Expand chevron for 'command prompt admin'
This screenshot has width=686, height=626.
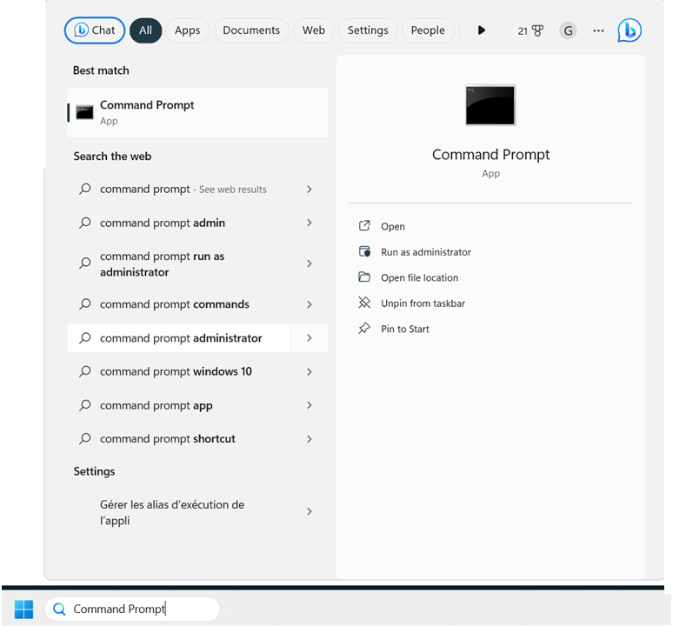[x=310, y=223]
